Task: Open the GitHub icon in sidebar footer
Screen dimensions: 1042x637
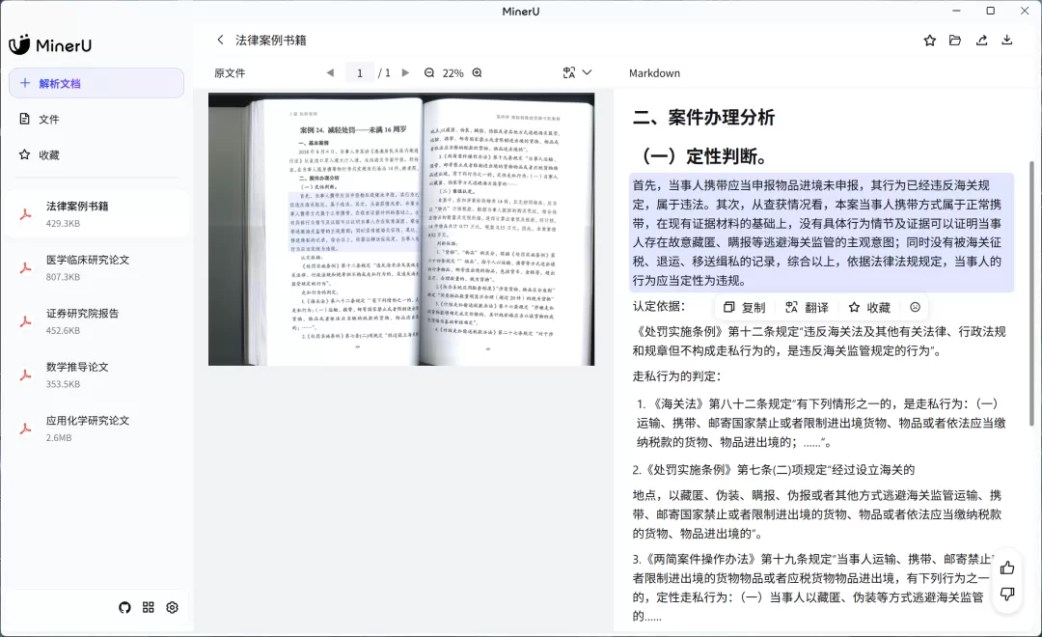Action: [x=124, y=607]
